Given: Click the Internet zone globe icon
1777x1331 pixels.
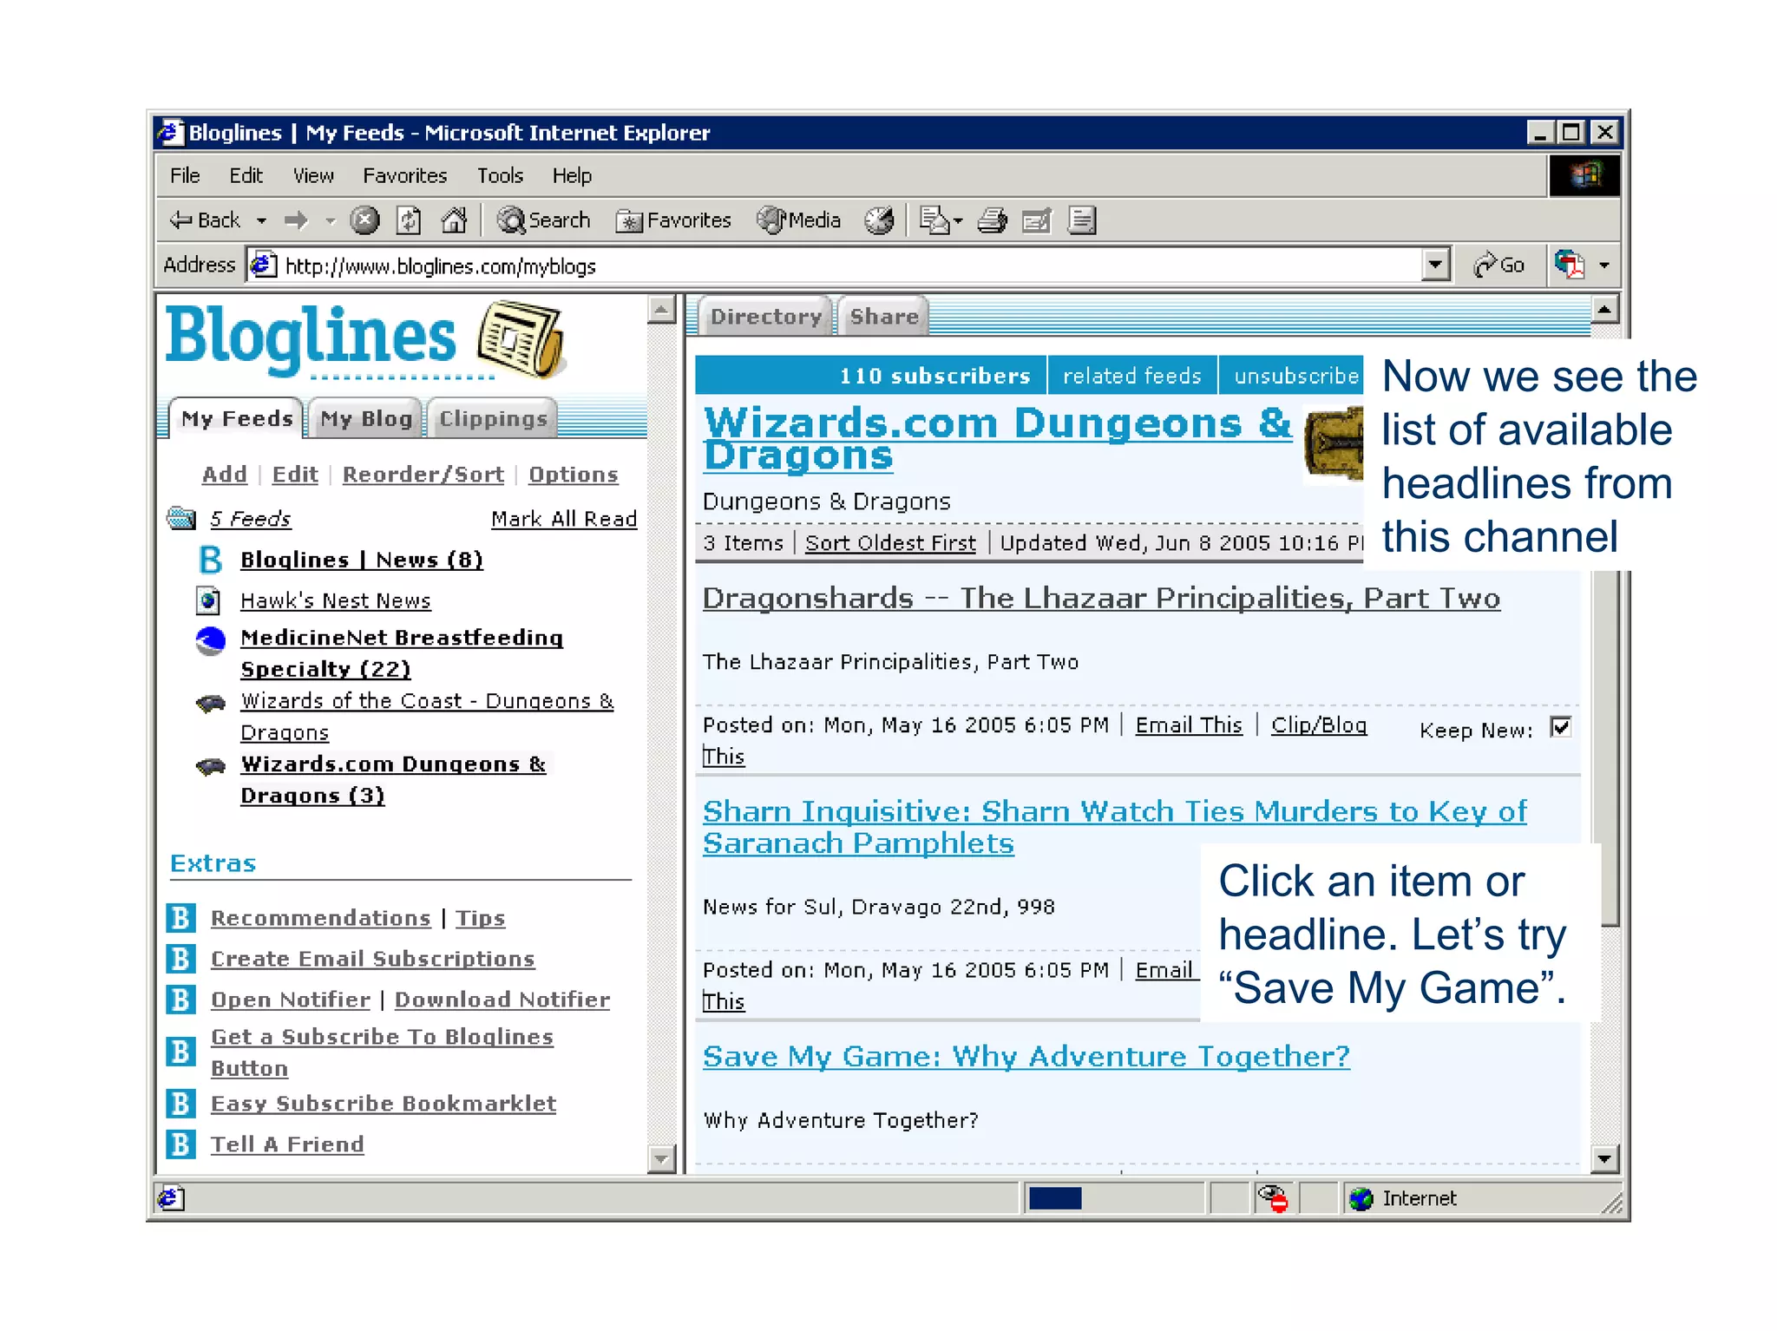Looking at the screenshot, I should point(1361,1198).
